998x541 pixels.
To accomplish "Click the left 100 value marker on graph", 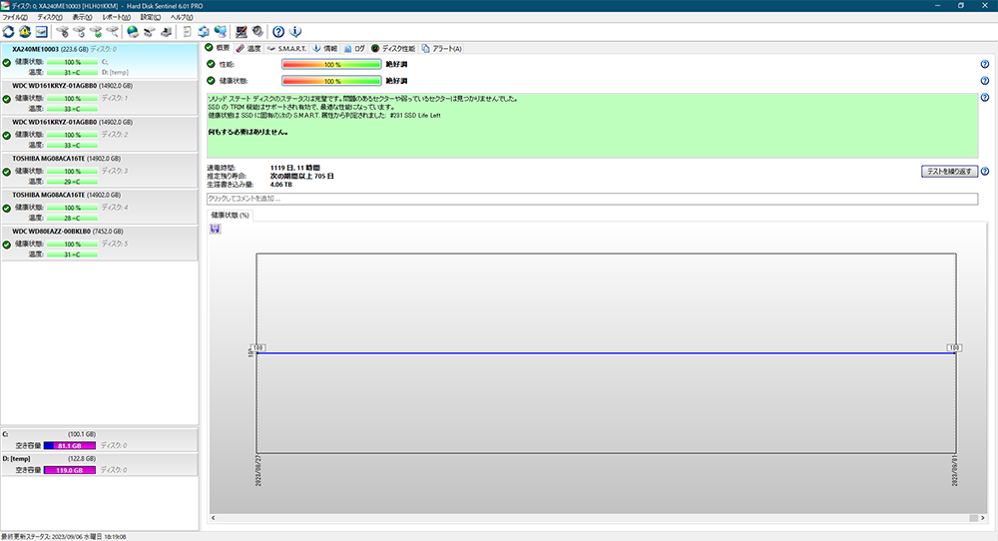I will click(257, 347).
